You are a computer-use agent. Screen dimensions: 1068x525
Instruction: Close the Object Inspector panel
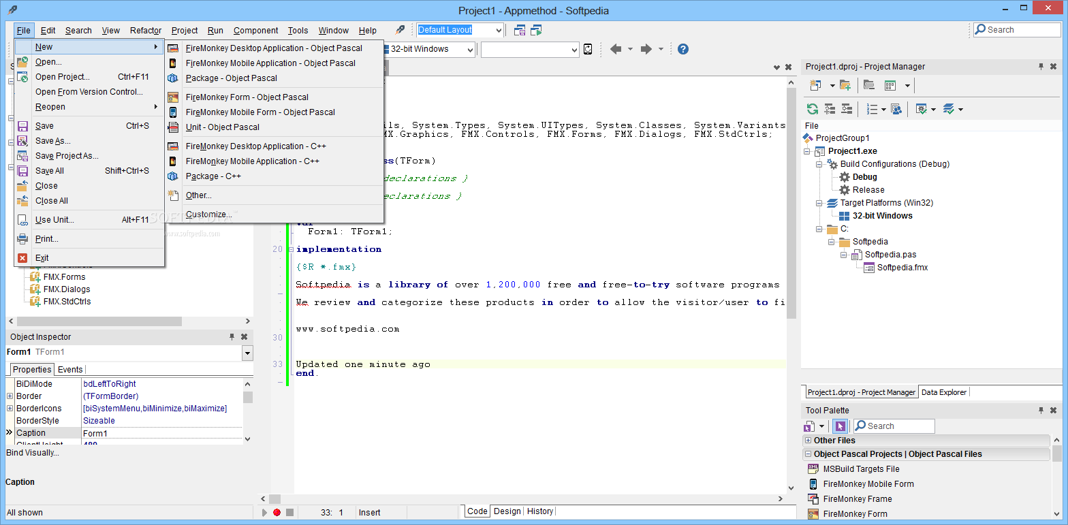(x=245, y=337)
